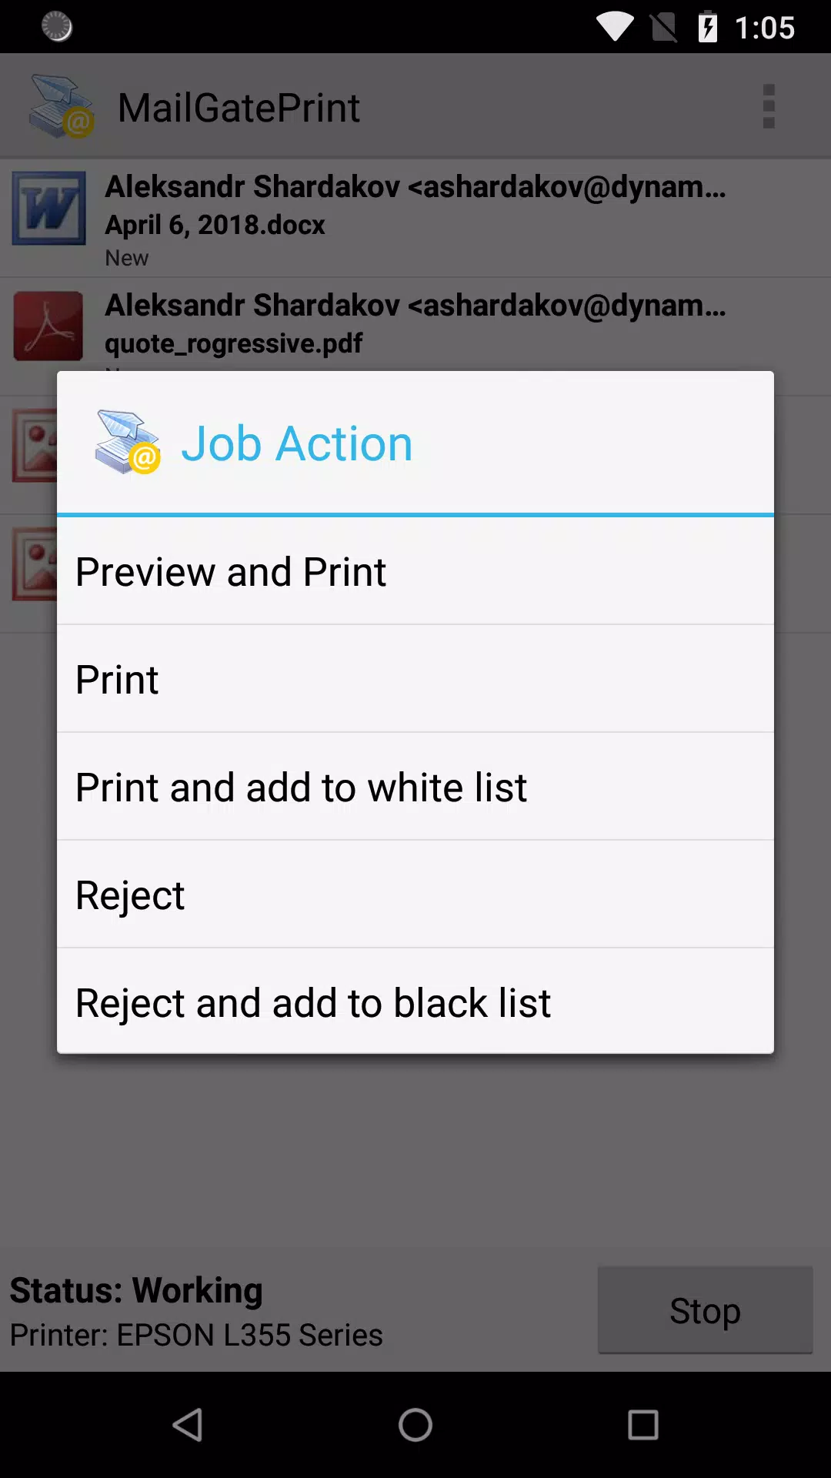Screen dimensions: 831x1478
Task: Tap the Android recent apps button
Action: tap(643, 1425)
